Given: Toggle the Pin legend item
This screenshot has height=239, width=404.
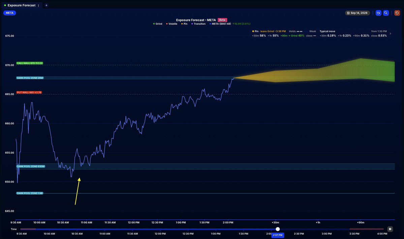Looking at the screenshot, I should (x=184, y=24).
